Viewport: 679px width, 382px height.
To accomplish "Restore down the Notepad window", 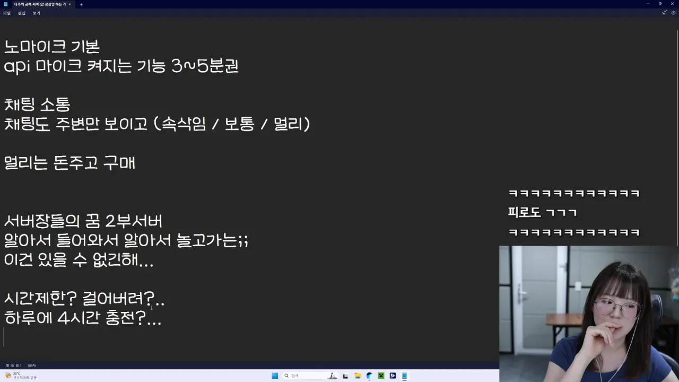I will point(660,4).
